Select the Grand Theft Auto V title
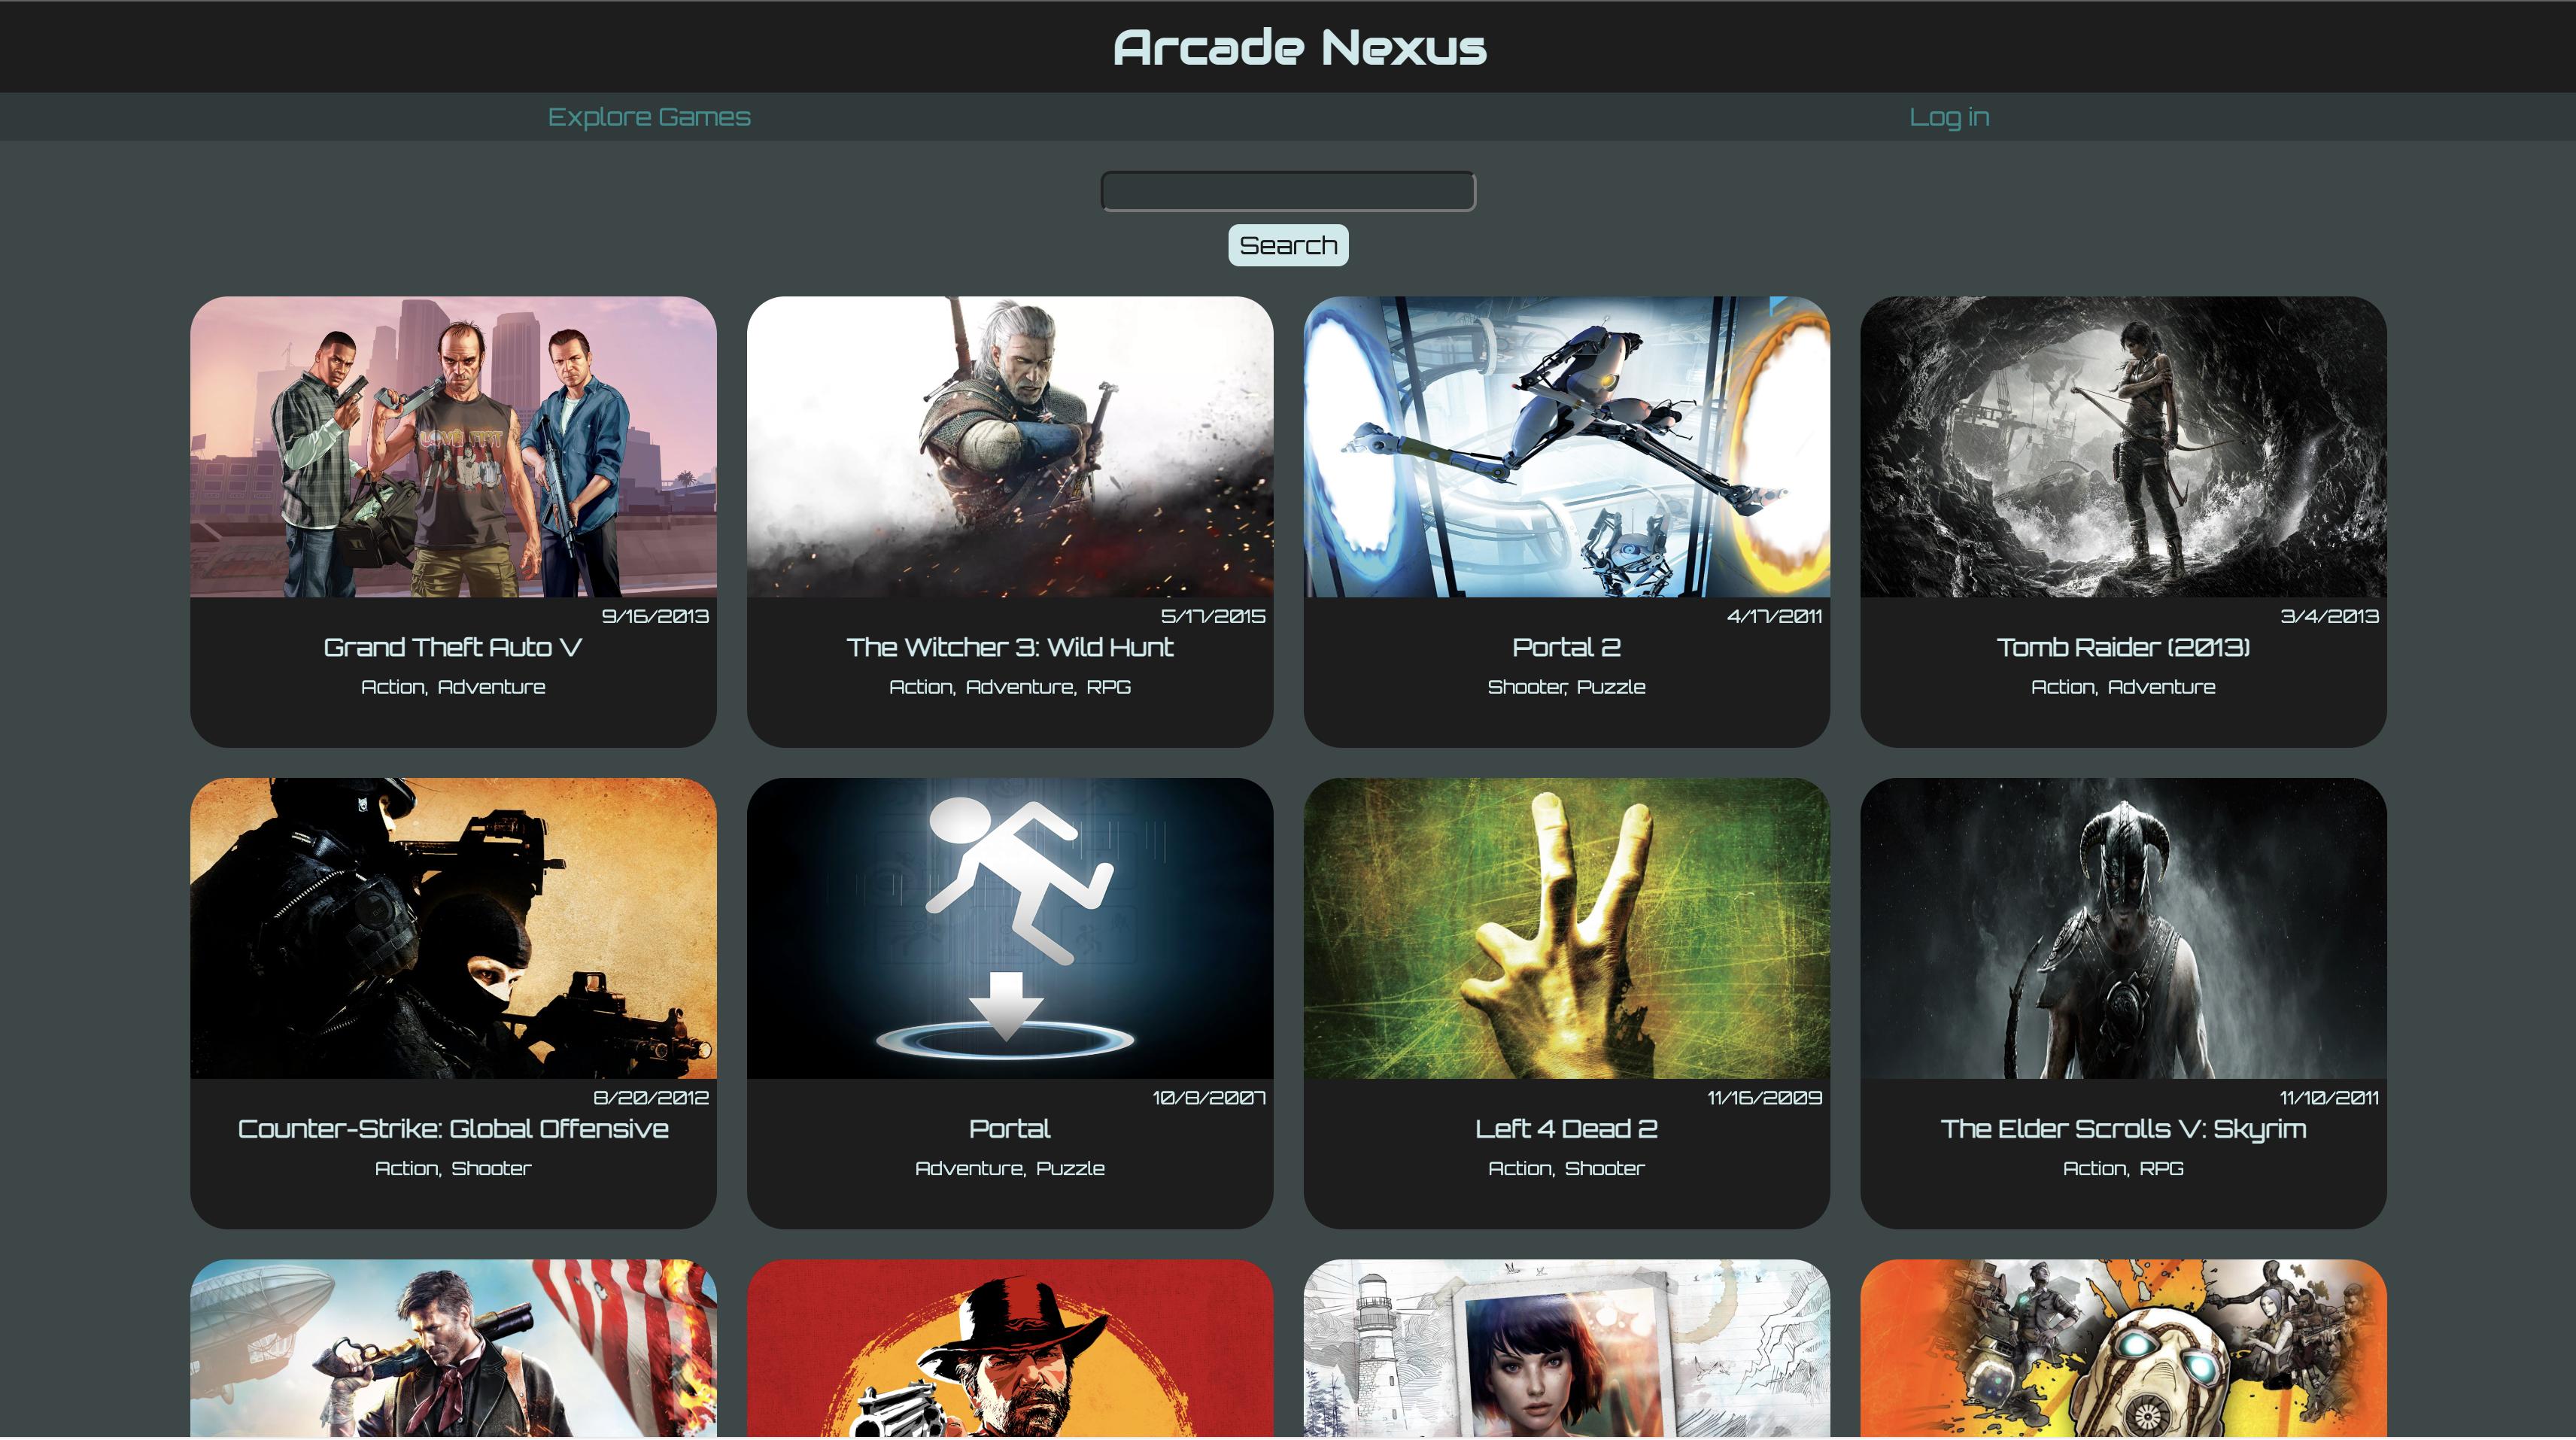2576x1440 pixels. click(453, 647)
